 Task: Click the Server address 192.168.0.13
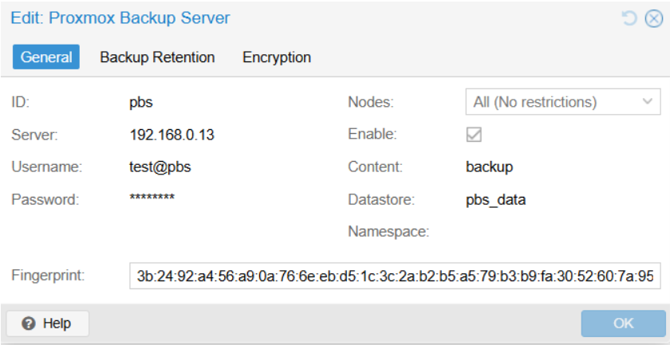[171, 135]
